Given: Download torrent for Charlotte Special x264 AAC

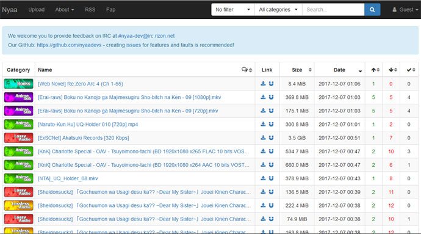Looking at the screenshot, I should click(263, 164).
